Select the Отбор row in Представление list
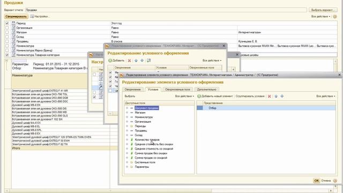343x193 pixels. coord(266,108)
